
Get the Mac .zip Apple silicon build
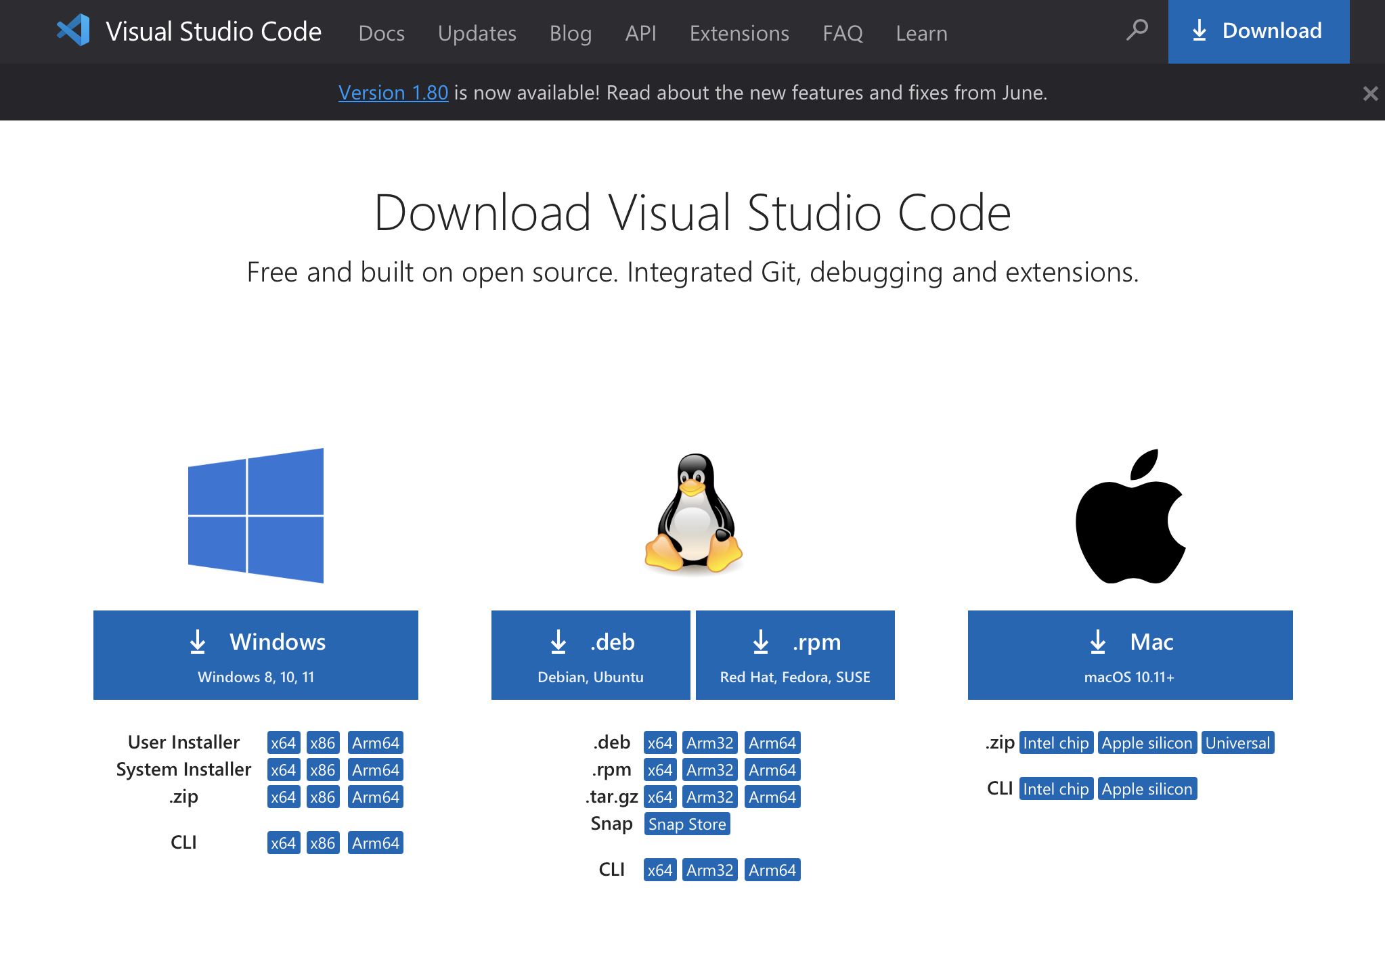point(1147,743)
